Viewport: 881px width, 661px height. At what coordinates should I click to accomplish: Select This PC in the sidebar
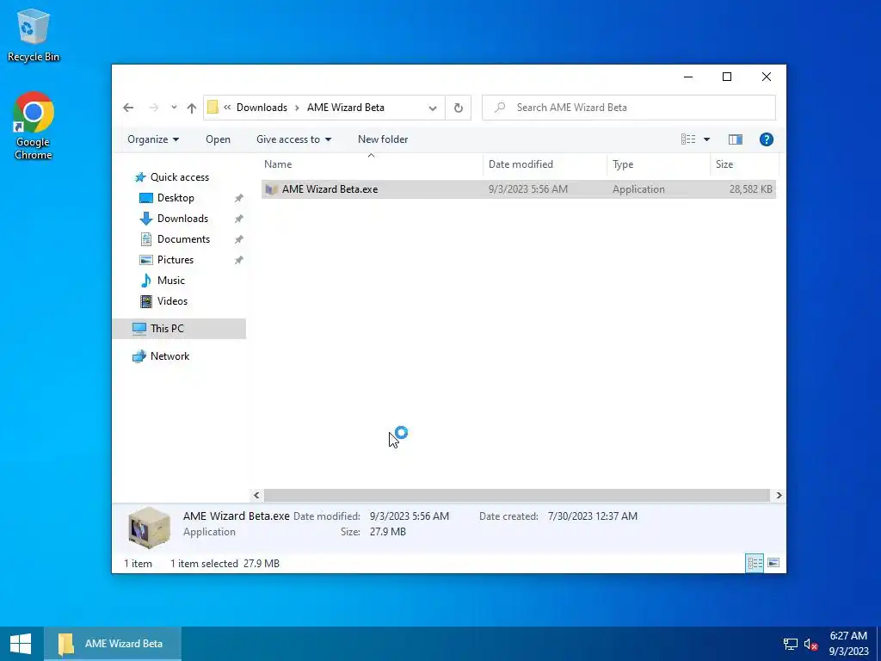coord(179,329)
